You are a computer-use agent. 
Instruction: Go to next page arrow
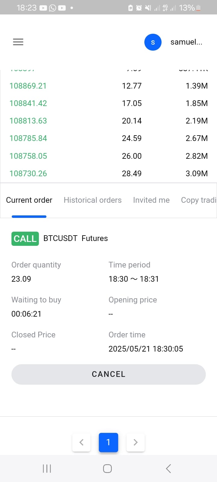coord(136,442)
